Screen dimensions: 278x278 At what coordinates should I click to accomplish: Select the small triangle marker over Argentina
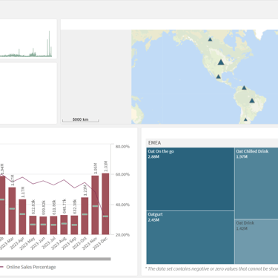coord(245,119)
